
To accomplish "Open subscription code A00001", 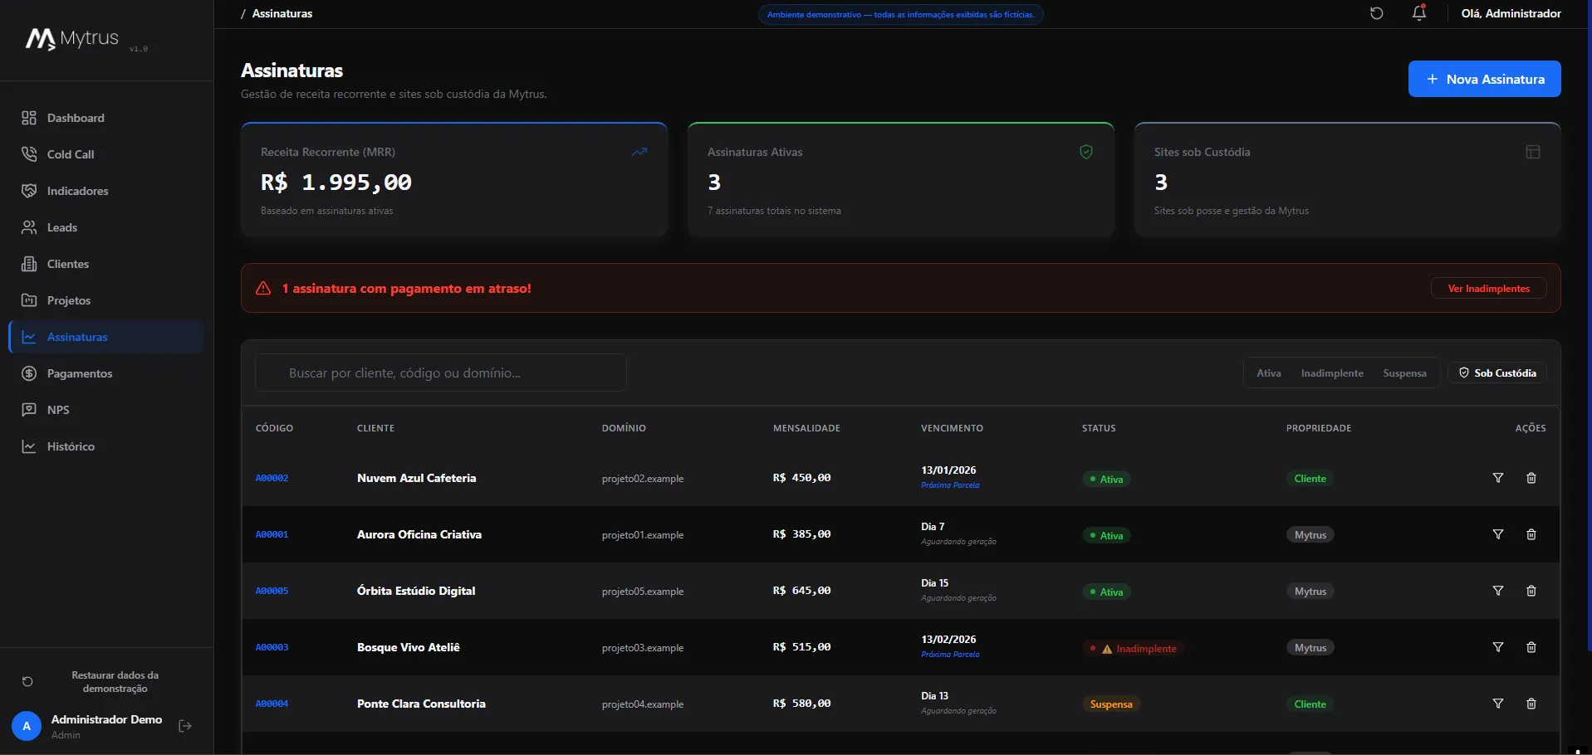I will coord(272,534).
